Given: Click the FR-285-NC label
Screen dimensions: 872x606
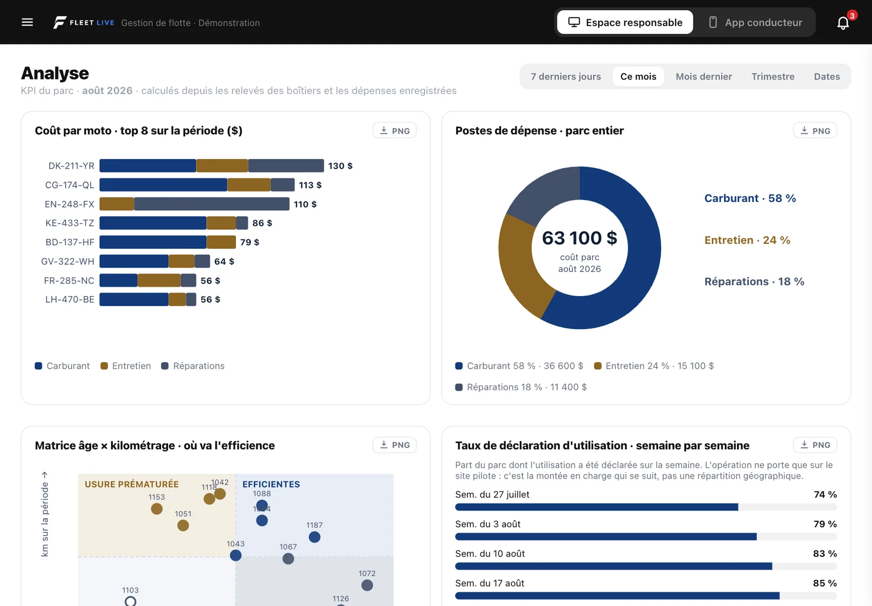Looking at the screenshot, I should click(x=69, y=281).
